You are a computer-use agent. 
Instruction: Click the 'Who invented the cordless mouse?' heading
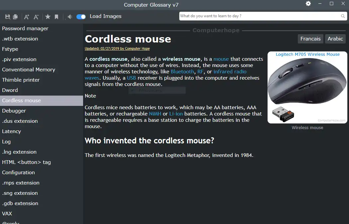click(x=149, y=141)
